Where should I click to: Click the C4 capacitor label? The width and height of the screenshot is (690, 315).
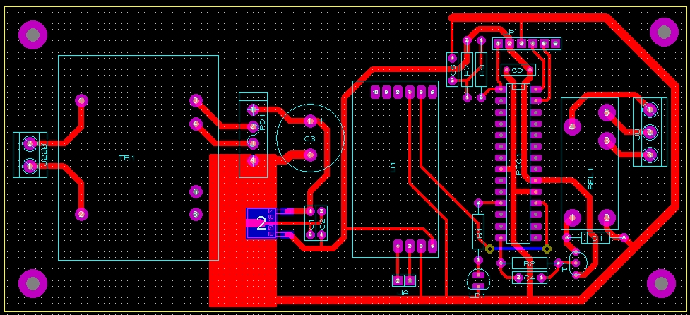[530, 278]
